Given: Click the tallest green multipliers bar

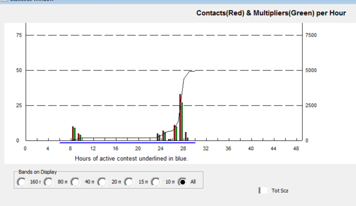Looking at the screenshot, I should 182,123.
